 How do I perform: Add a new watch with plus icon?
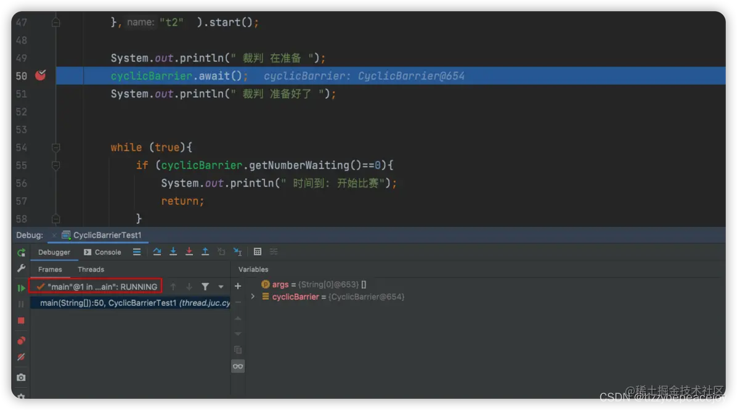pos(238,286)
